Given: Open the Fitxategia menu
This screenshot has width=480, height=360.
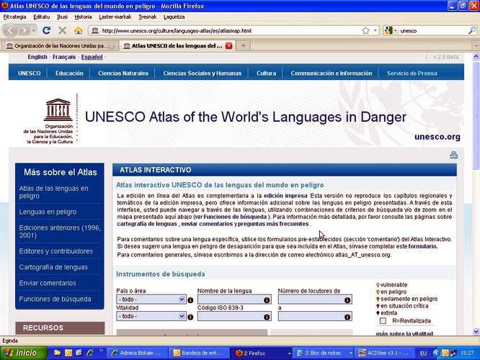Looking at the screenshot, I should tap(14, 17).
